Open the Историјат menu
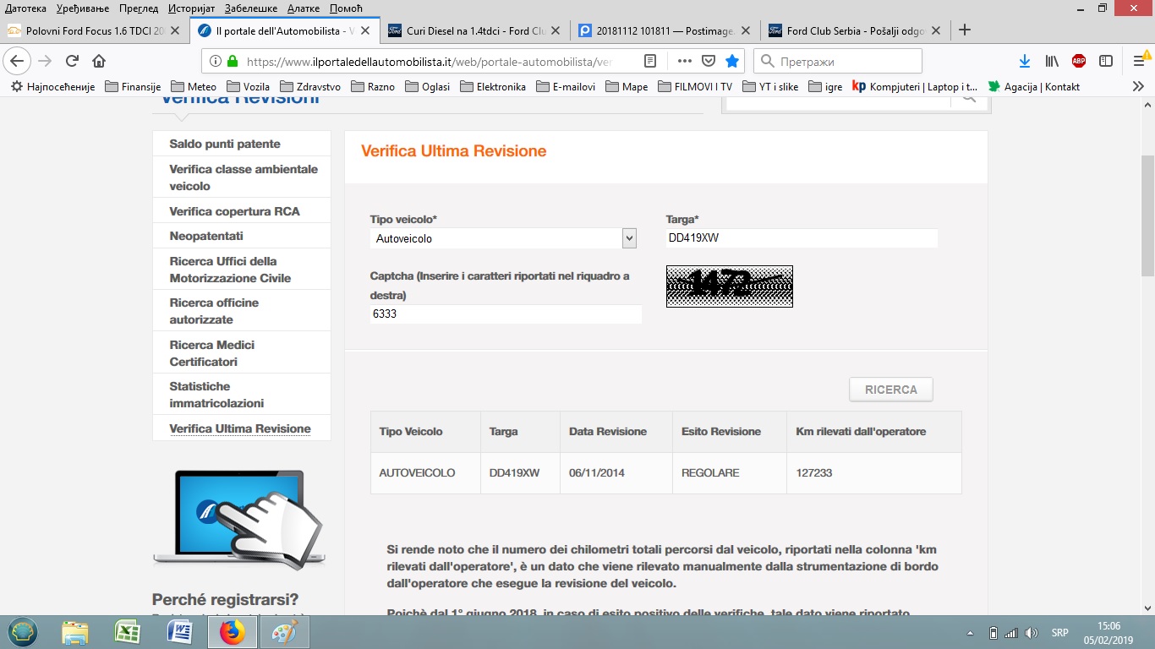 click(190, 8)
